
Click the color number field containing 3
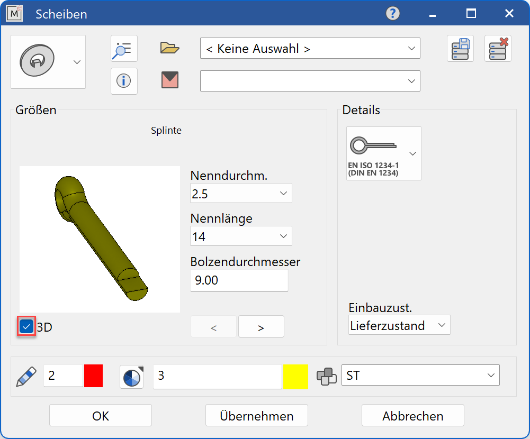pos(217,377)
